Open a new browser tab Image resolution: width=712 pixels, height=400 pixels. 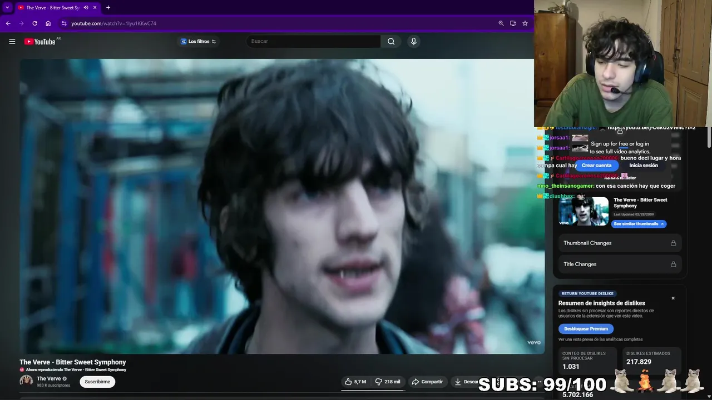coord(108,7)
